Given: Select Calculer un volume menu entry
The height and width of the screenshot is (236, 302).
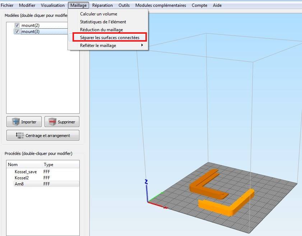Looking at the screenshot, I should [x=98, y=14].
